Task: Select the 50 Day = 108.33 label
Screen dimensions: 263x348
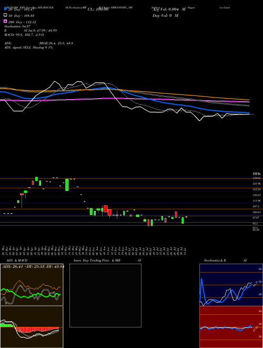Action: point(22,16)
